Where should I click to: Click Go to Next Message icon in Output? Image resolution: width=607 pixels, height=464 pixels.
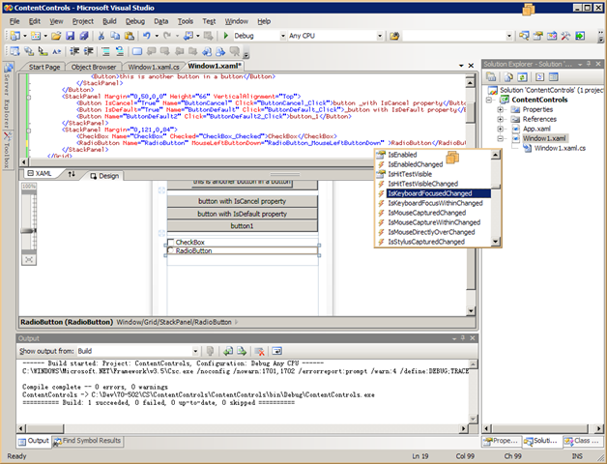pyautogui.click(x=242, y=351)
